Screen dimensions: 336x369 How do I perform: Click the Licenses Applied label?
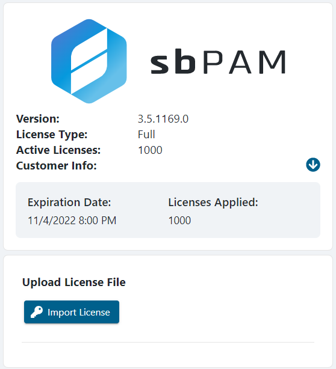[x=213, y=203]
